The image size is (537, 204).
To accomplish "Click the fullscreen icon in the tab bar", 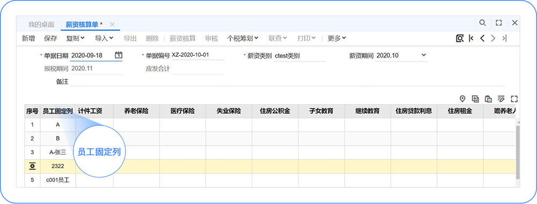I will tap(499, 23).
